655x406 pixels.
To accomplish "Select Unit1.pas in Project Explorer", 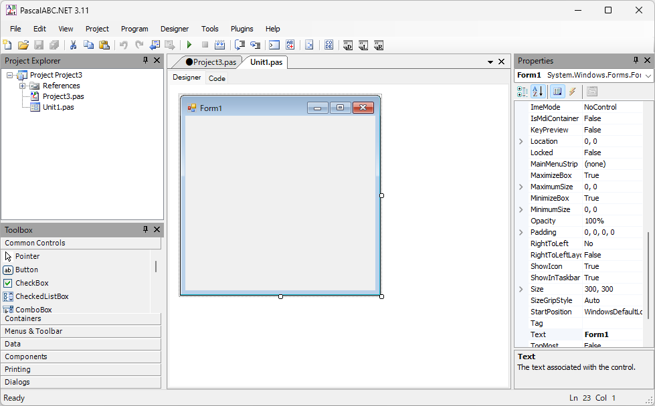I will 58,107.
